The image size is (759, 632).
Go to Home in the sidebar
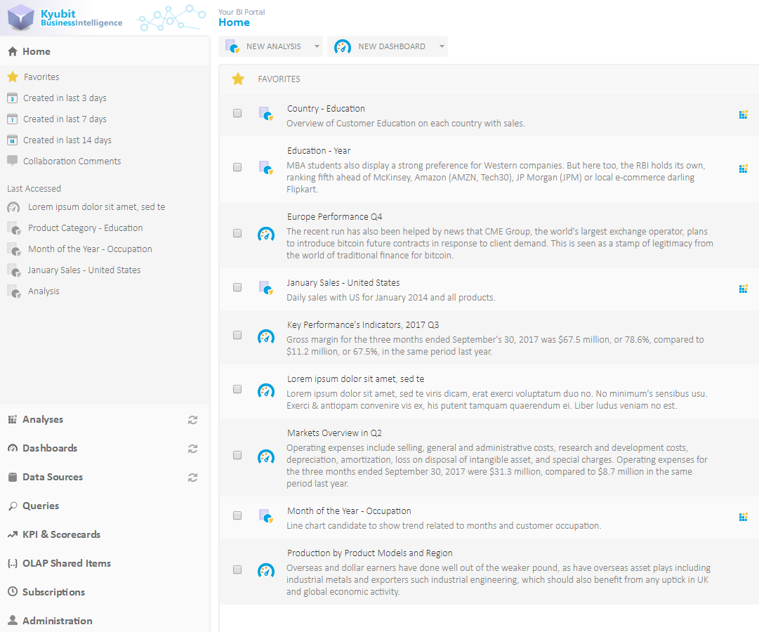point(37,51)
